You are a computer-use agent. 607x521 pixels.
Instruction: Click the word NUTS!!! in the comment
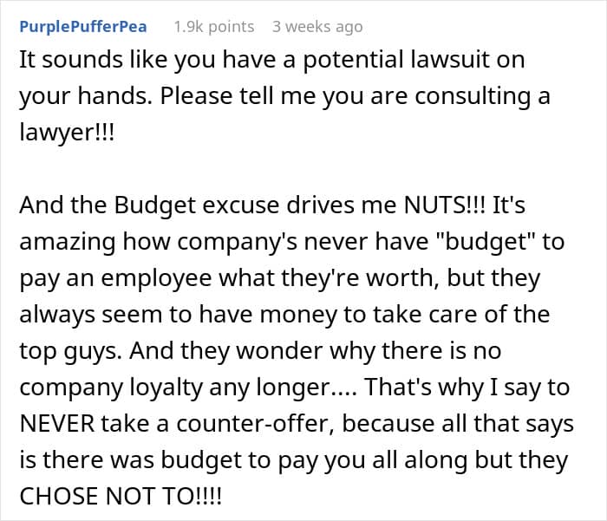point(444,205)
